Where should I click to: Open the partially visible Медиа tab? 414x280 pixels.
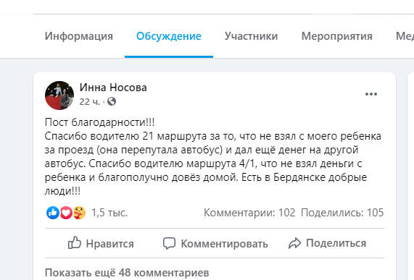405,36
